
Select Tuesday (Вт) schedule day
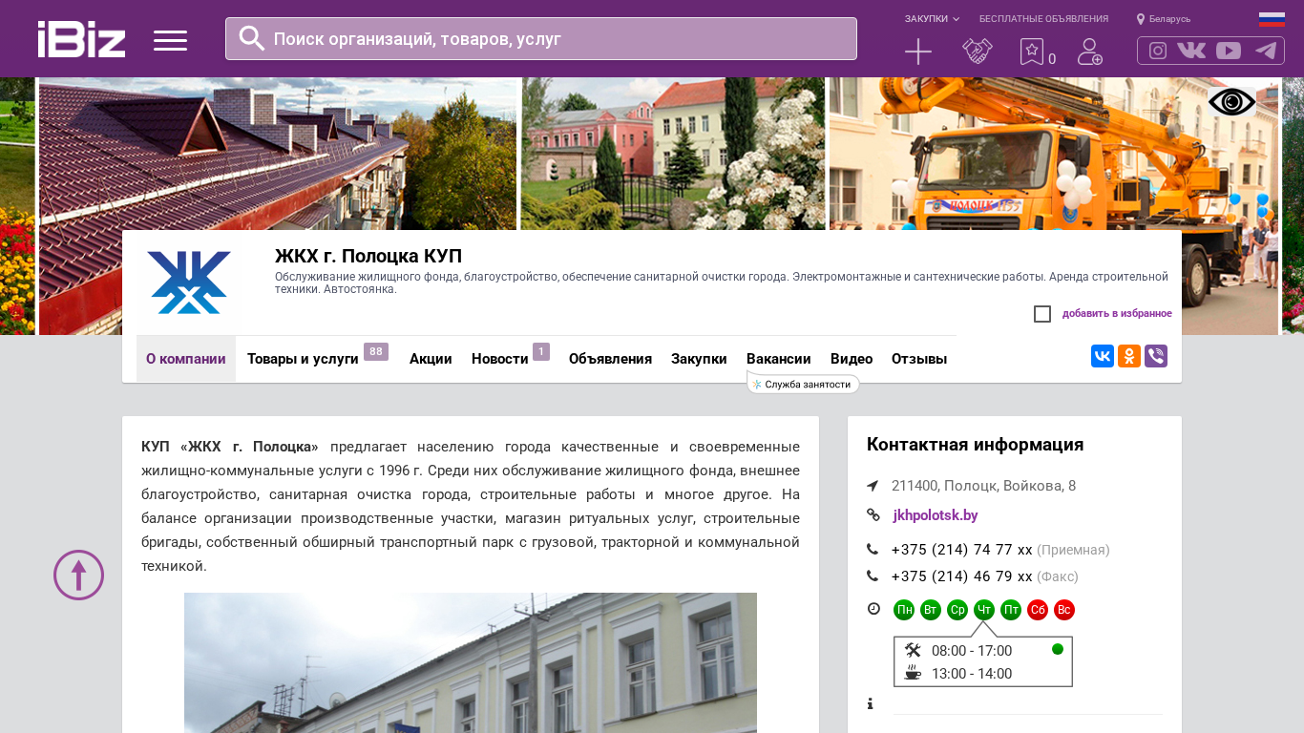coord(931,610)
